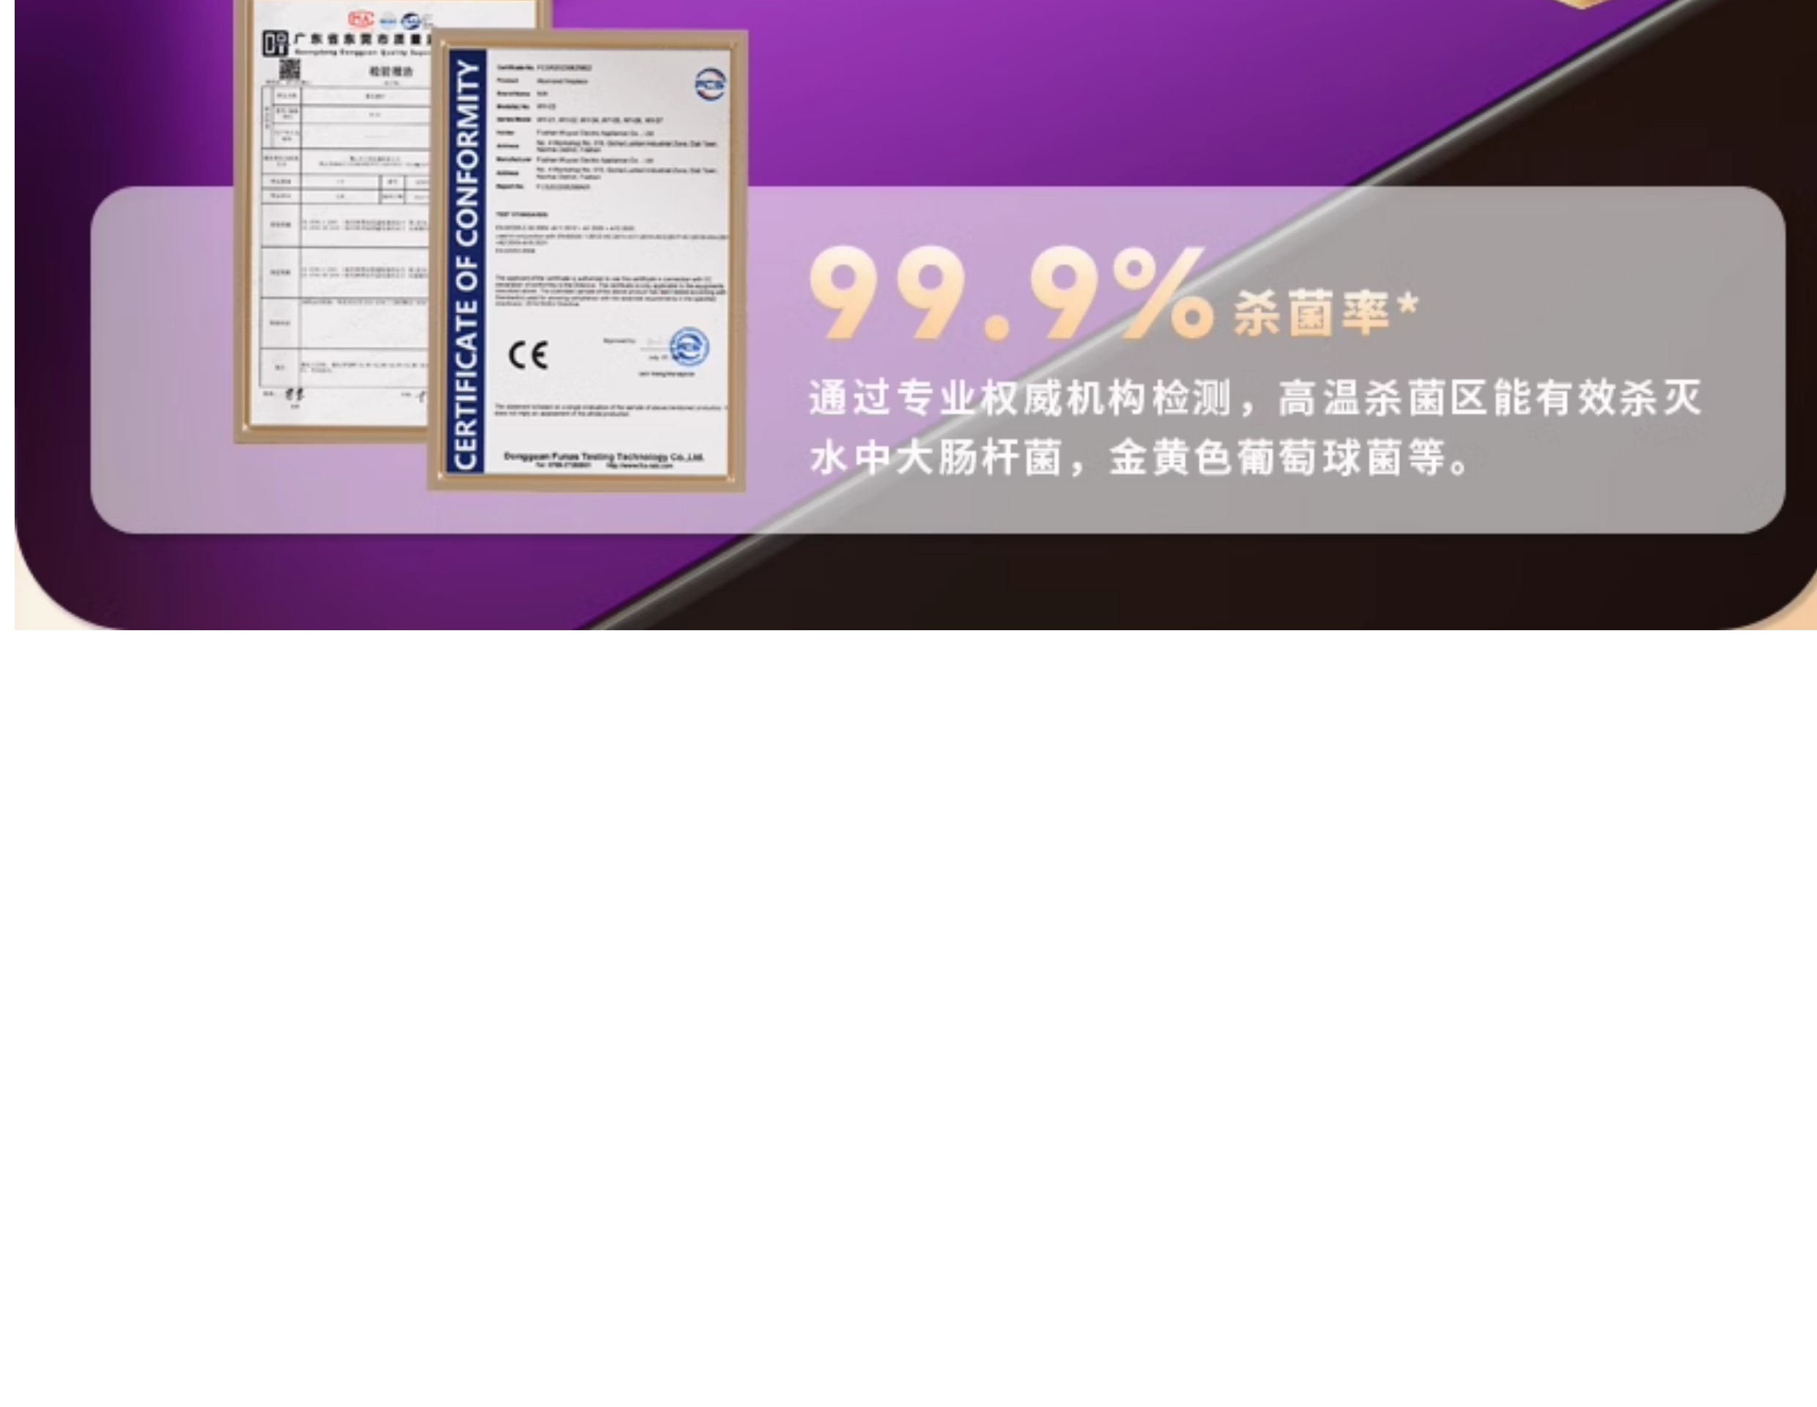Click the blue round PCS stamp seal
This screenshot has height=1407, width=1817.
coord(689,346)
